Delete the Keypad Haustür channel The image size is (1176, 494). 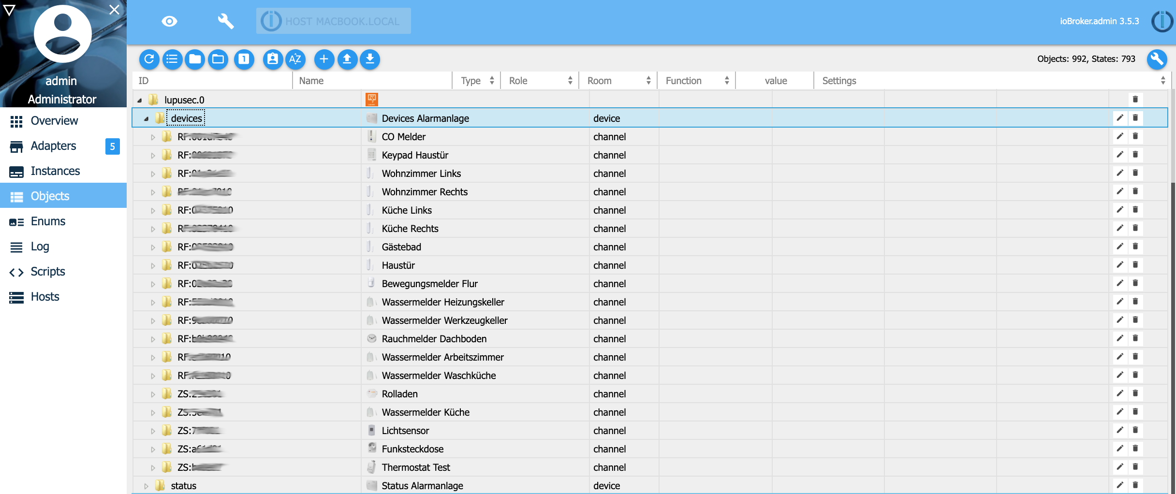point(1135,154)
